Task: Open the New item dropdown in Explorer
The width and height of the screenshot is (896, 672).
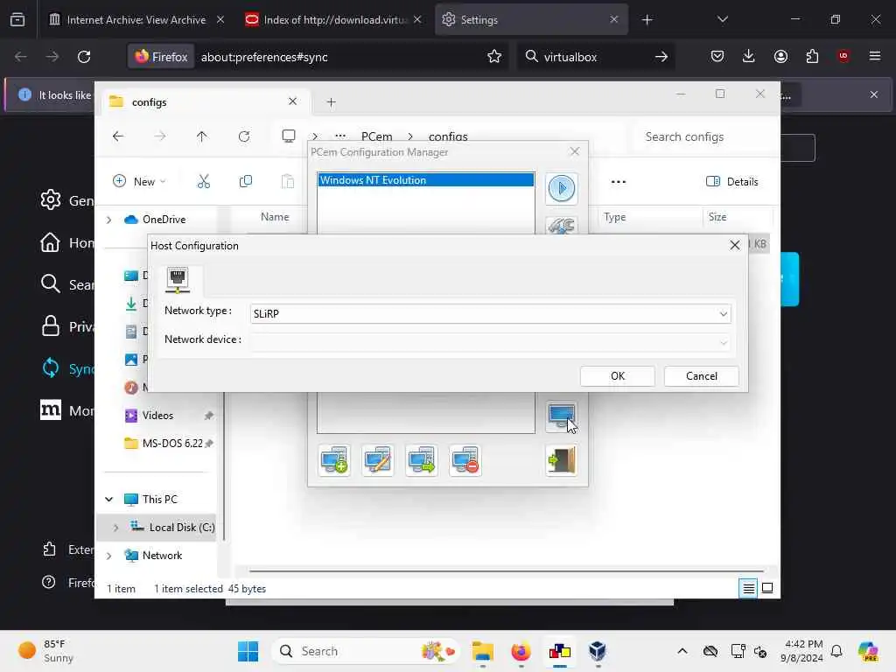Action: (139, 182)
